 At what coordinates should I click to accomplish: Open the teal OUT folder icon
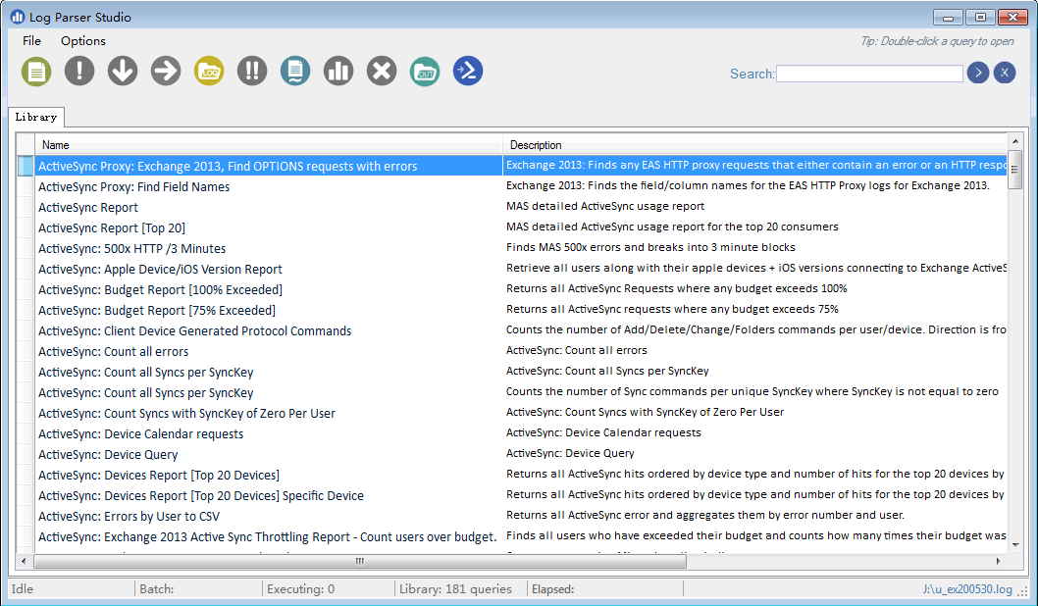(425, 71)
